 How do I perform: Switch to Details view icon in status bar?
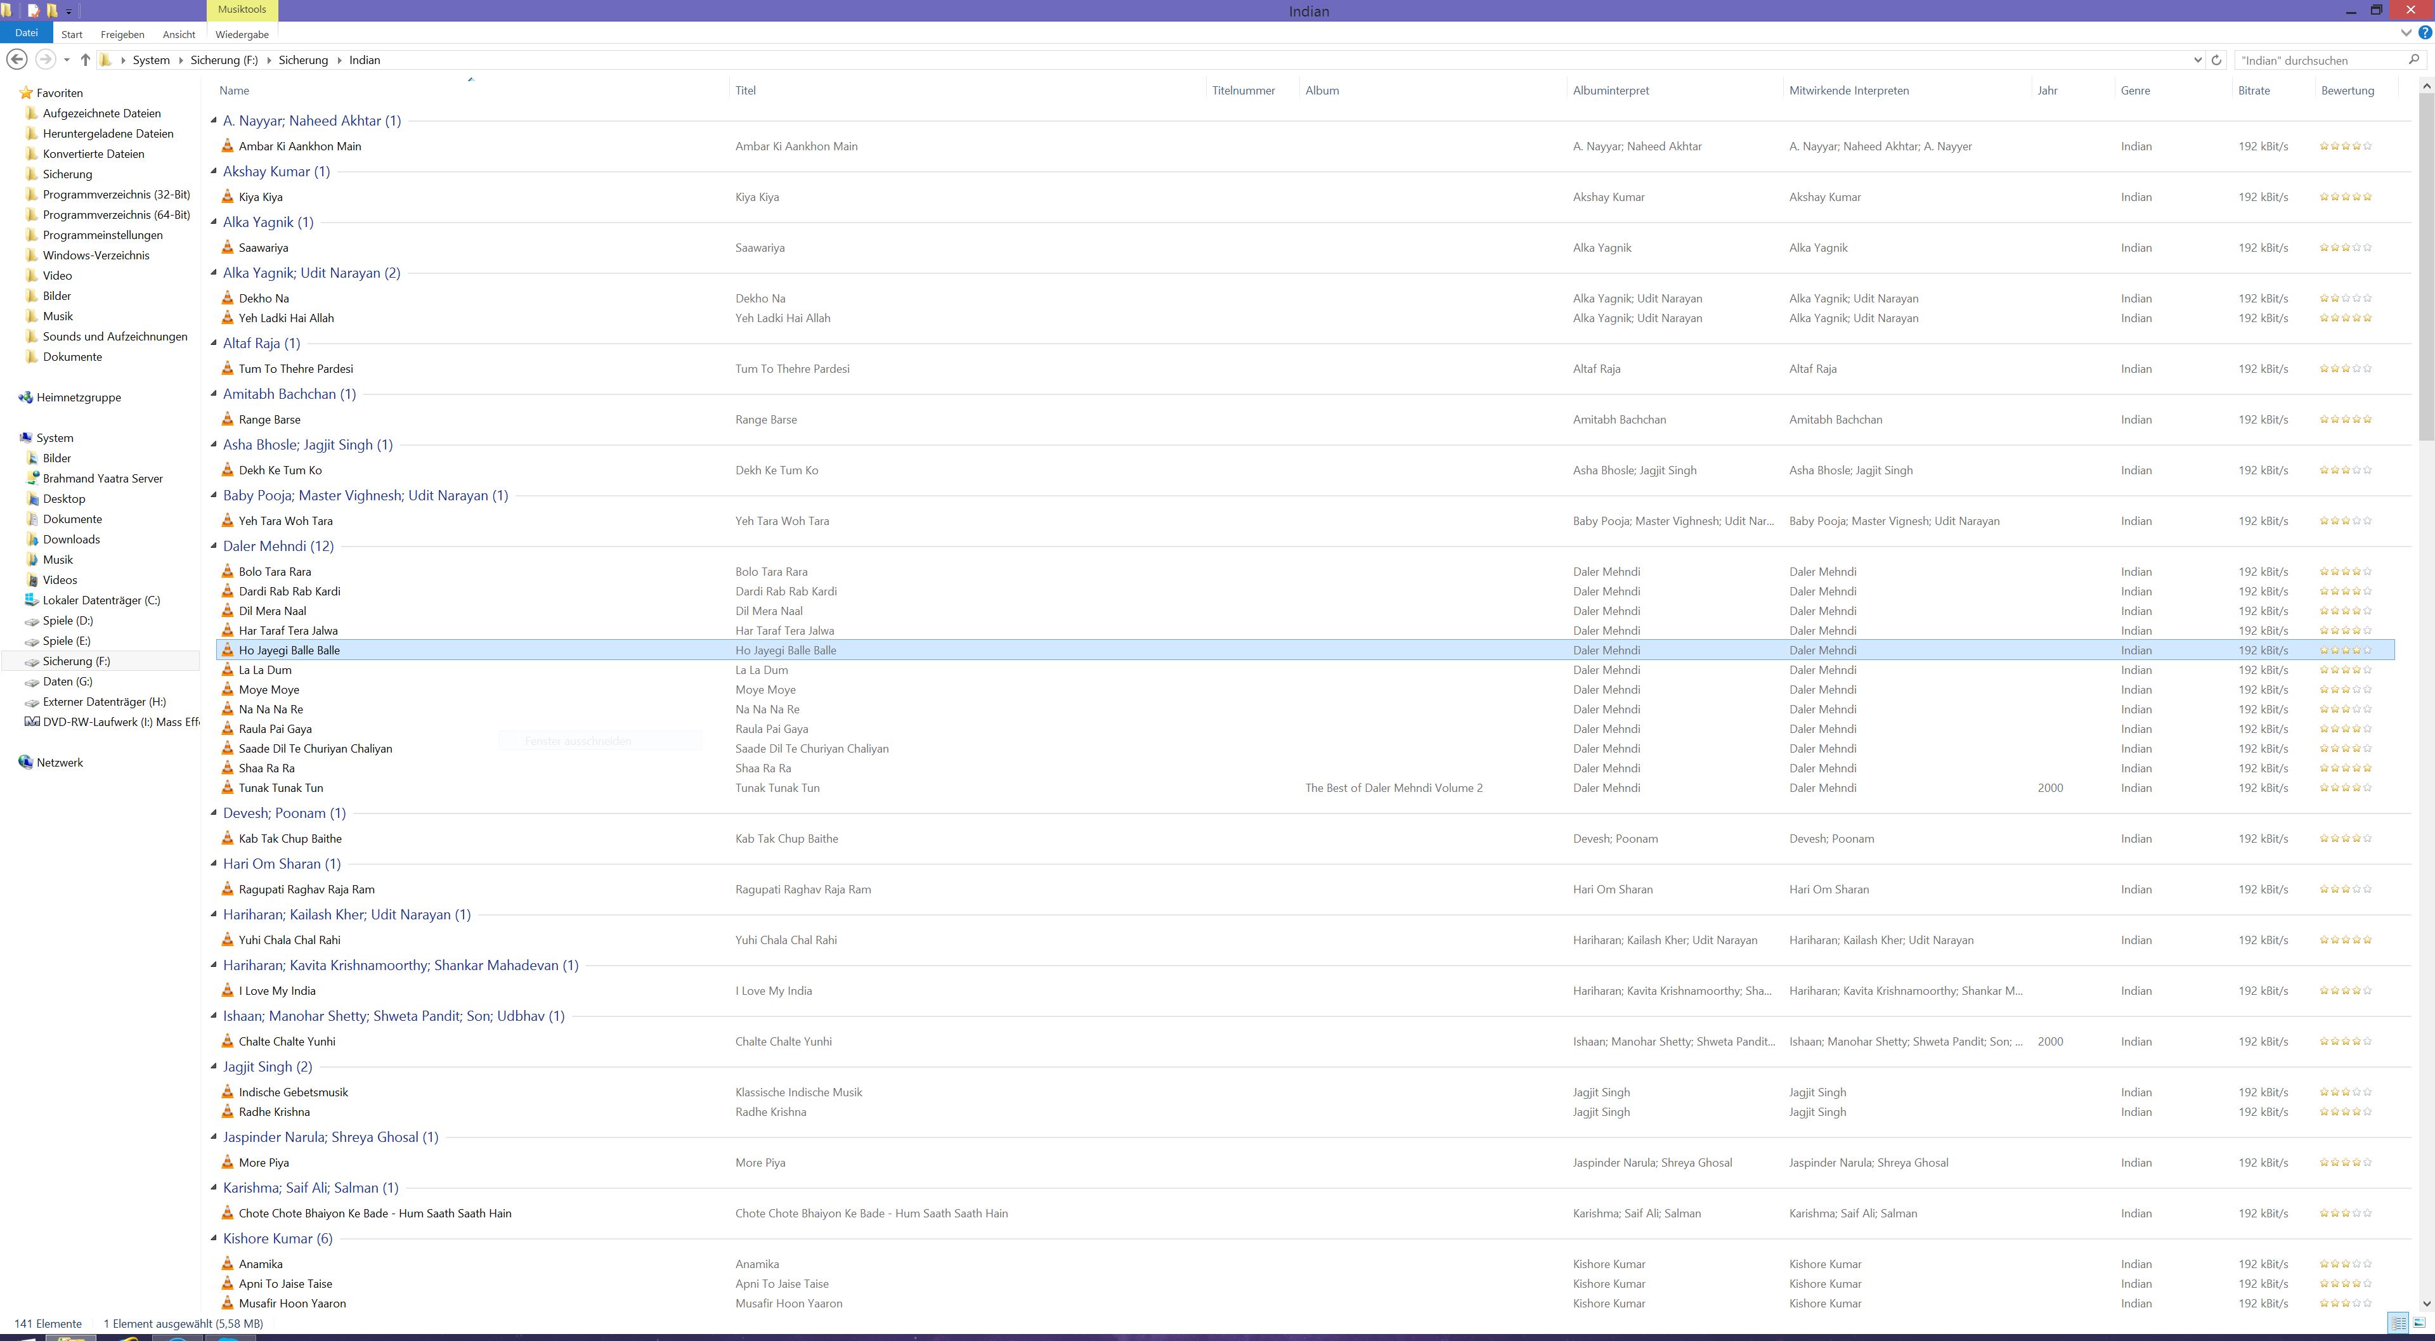[x=2398, y=1323]
